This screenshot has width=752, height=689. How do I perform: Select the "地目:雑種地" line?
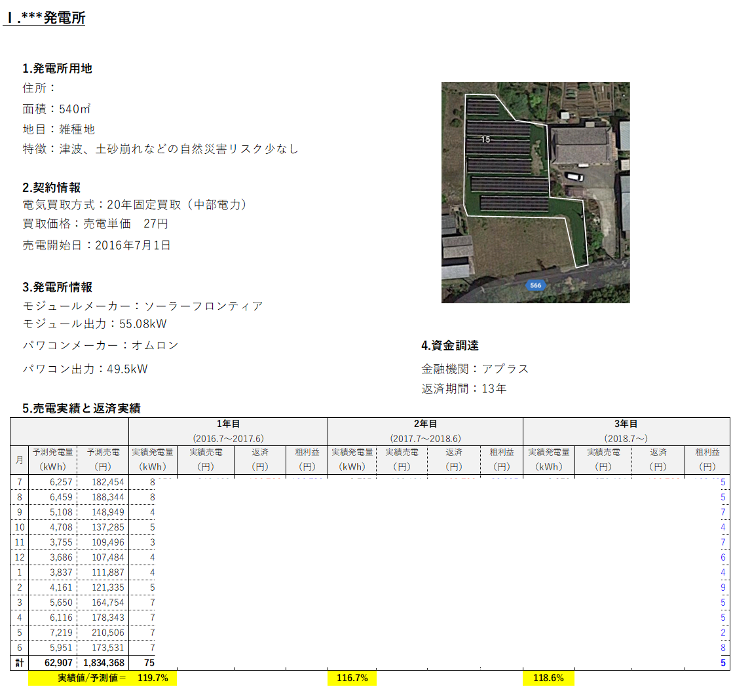point(58,129)
